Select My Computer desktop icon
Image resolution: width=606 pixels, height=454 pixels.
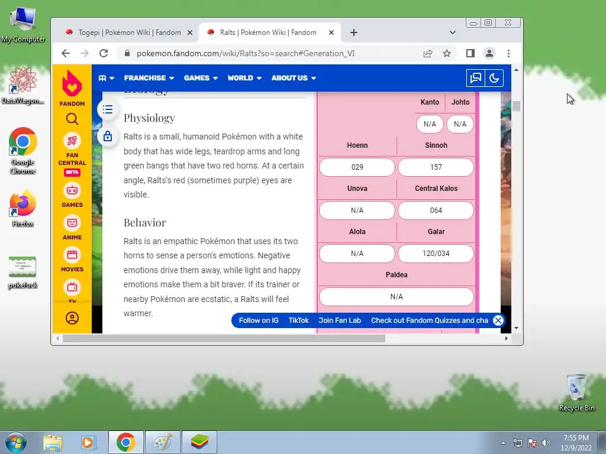coord(23,25)
